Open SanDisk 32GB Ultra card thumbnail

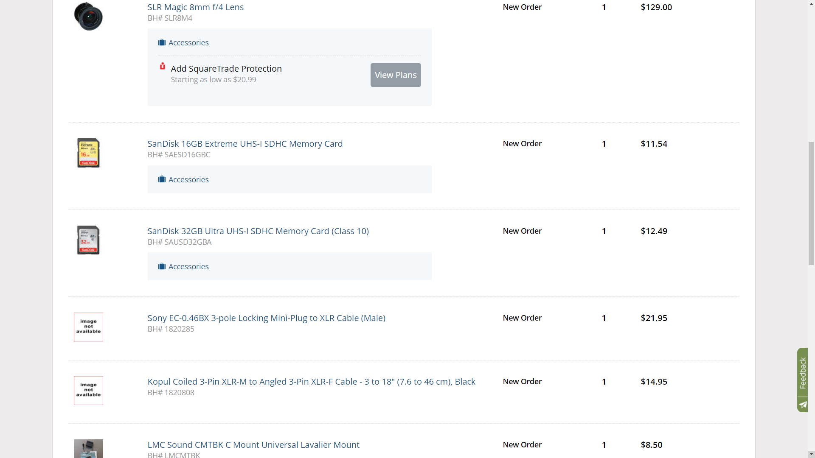(x=88, y=240)
